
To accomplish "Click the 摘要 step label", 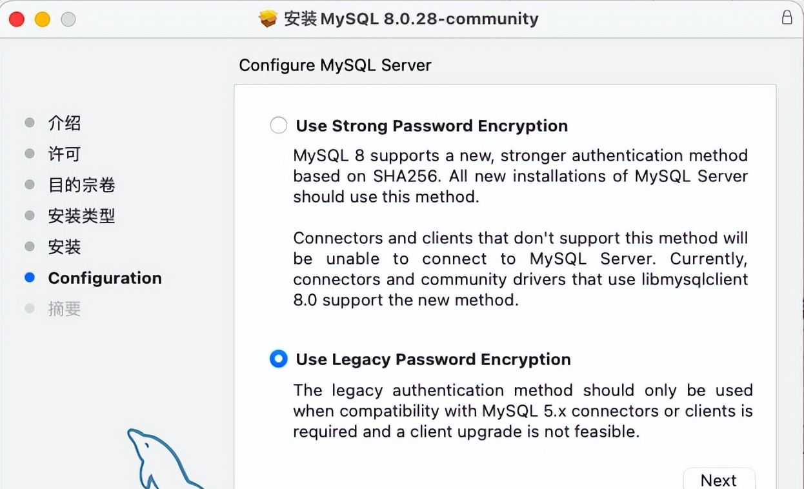I will (x=64, y=308).
